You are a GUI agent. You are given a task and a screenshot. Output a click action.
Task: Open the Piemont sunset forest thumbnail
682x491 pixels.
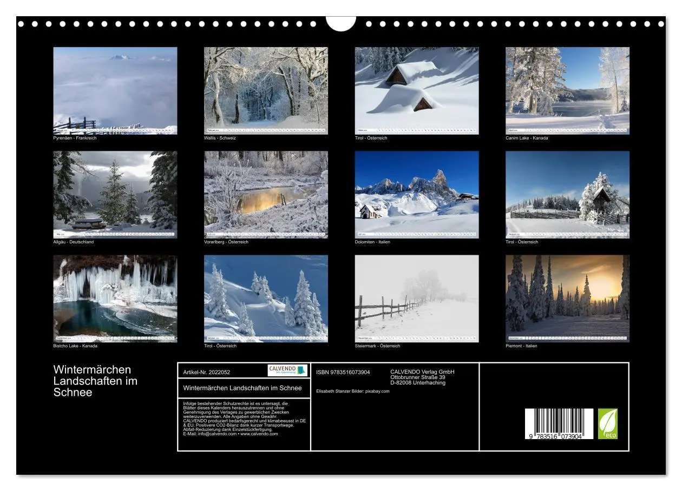click(567, 298)
